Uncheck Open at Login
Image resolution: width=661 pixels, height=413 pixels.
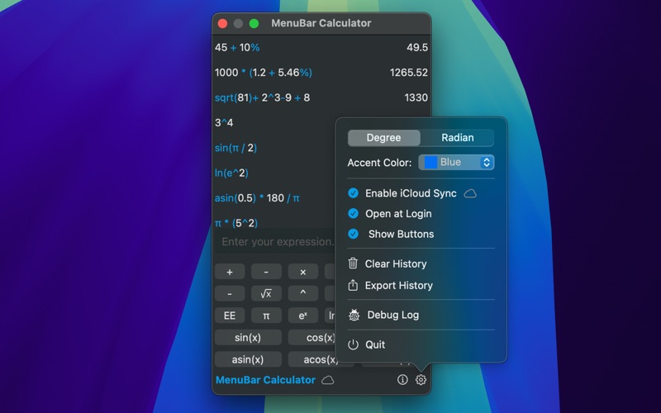coord(354,213)
